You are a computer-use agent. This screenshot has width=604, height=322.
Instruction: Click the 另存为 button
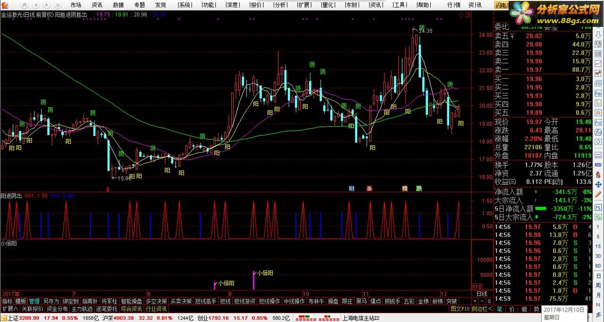(x=51, y=301)
